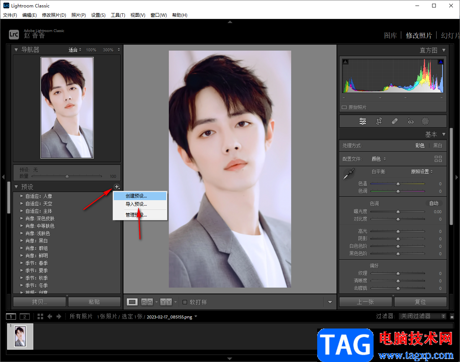The width and height of the screenshot is (460, 362).
Task: Enable the soft proofing checkbox
Action: [185, 302]
